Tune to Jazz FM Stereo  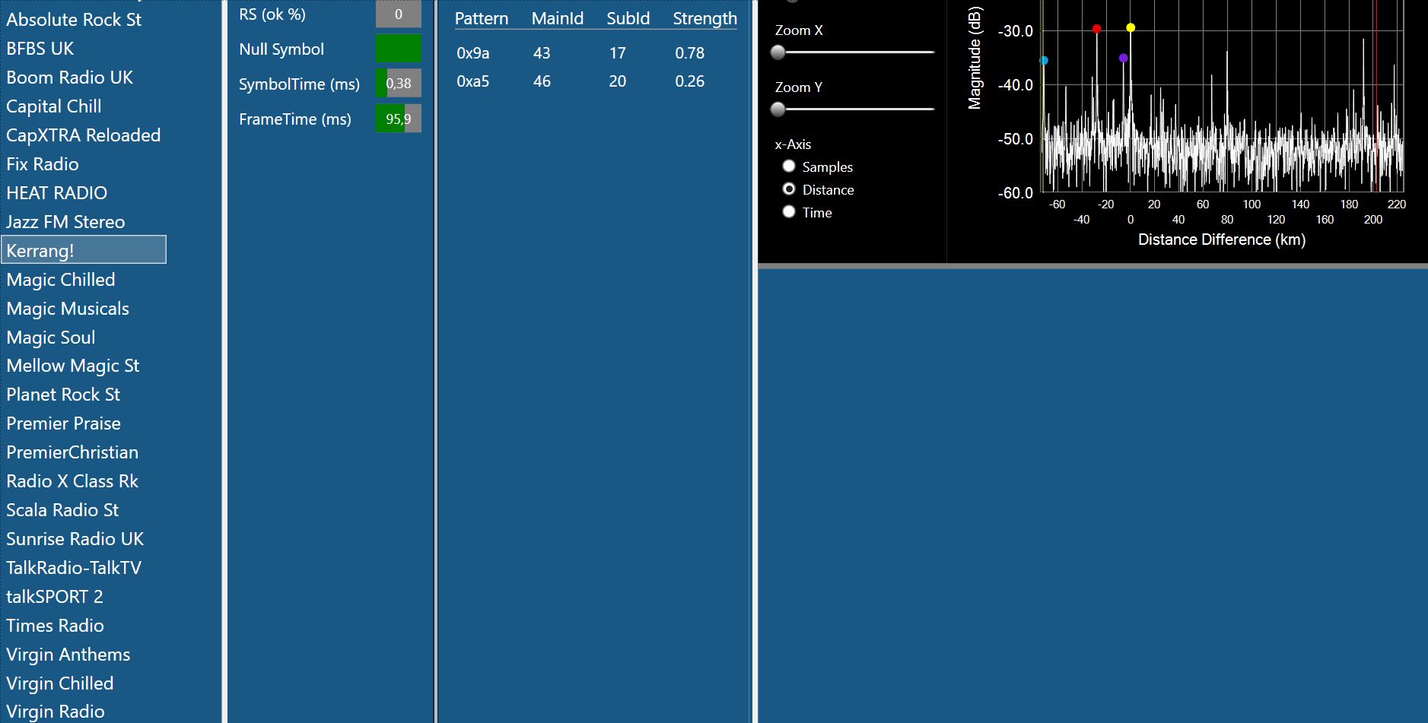coord(65,222)
